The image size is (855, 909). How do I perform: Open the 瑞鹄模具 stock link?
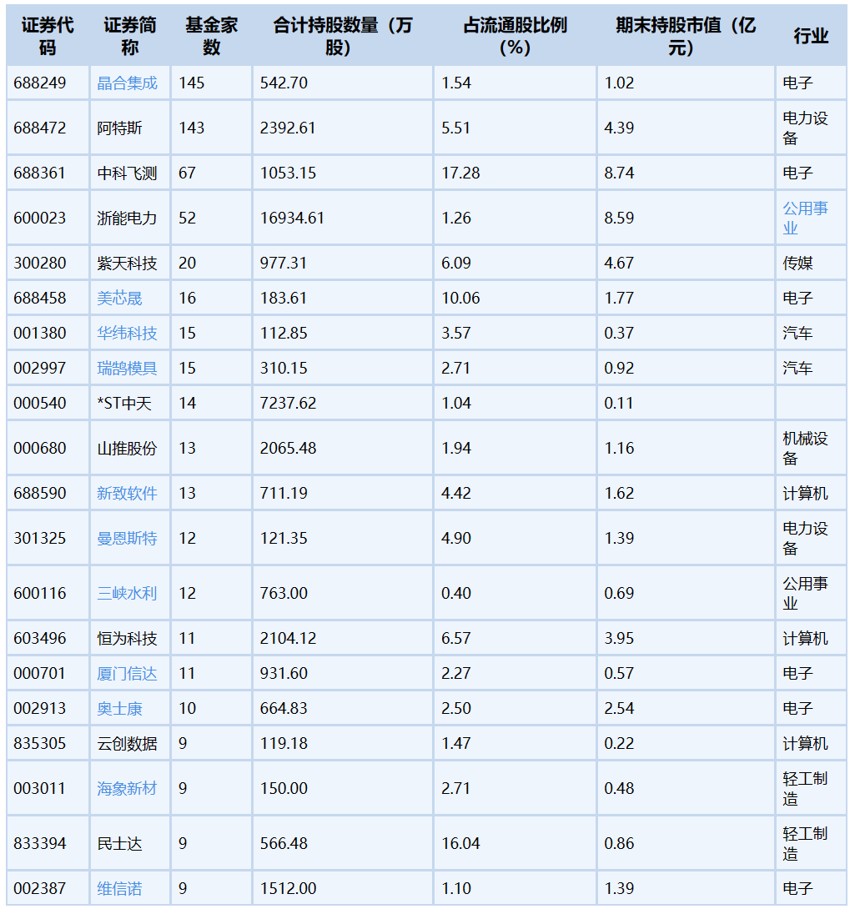tap(127, 368)
